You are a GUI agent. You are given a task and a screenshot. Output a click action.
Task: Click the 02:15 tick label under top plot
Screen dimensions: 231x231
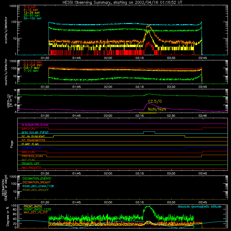pyautogui.click(x=139, y=58)
